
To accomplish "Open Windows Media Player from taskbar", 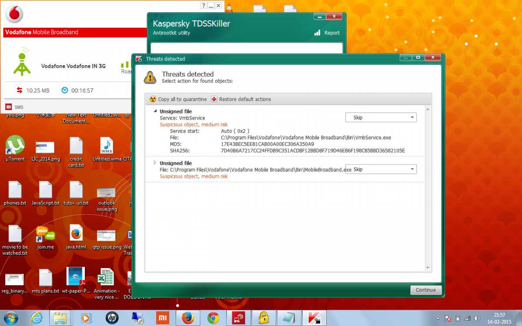I will click(86, 318).
